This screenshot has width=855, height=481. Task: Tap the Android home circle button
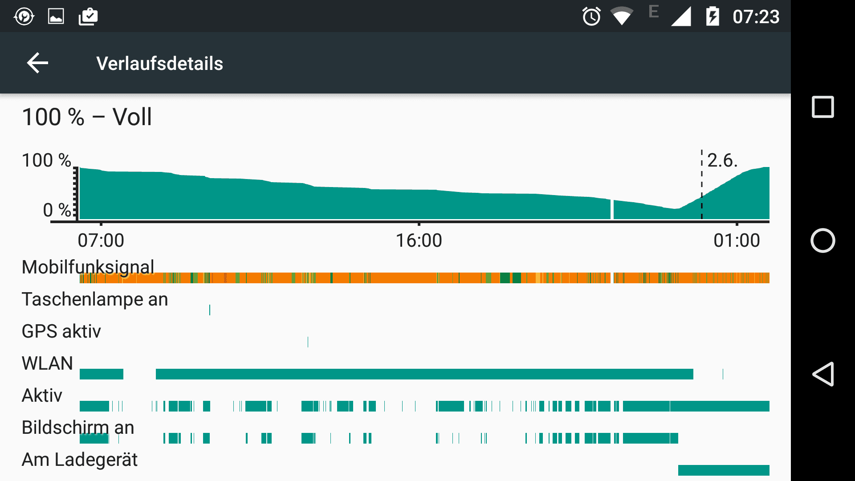(x=822, y=240)
